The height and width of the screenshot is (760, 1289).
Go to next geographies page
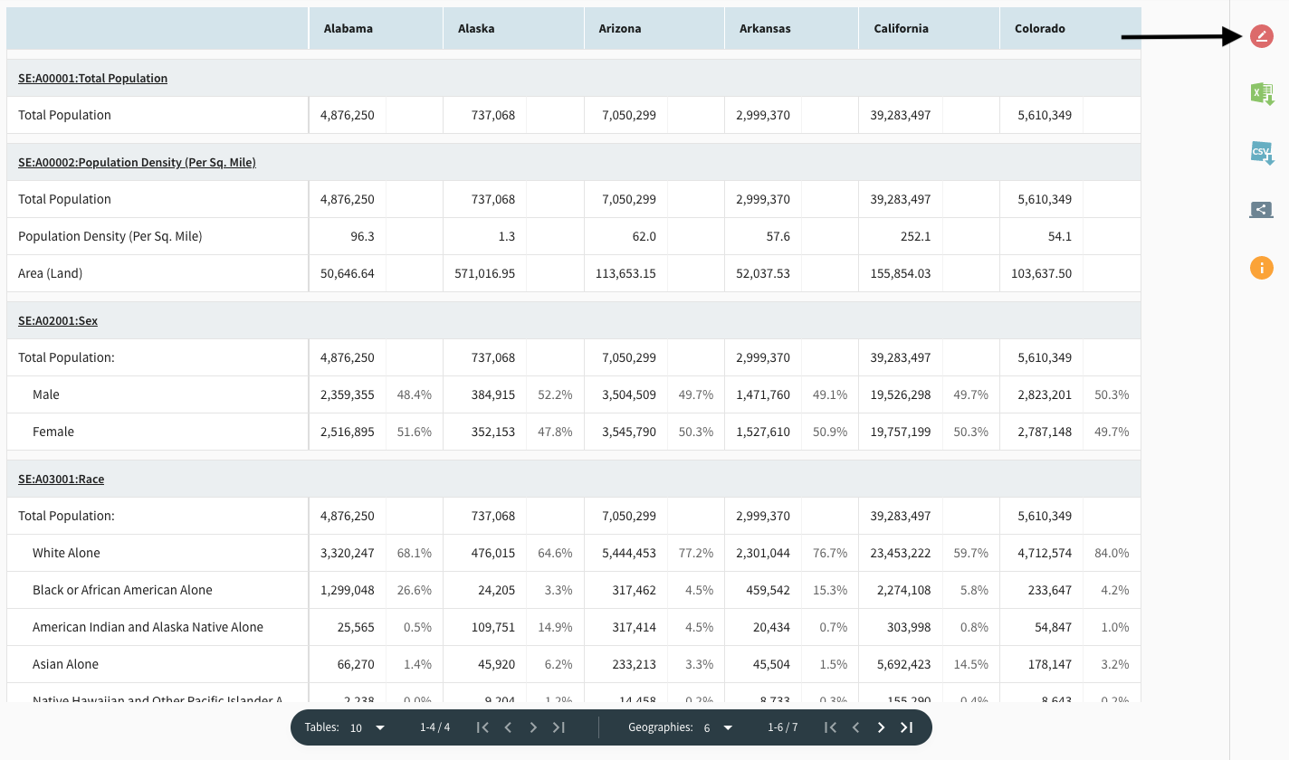pyautogui.click(x=881, y=727)
